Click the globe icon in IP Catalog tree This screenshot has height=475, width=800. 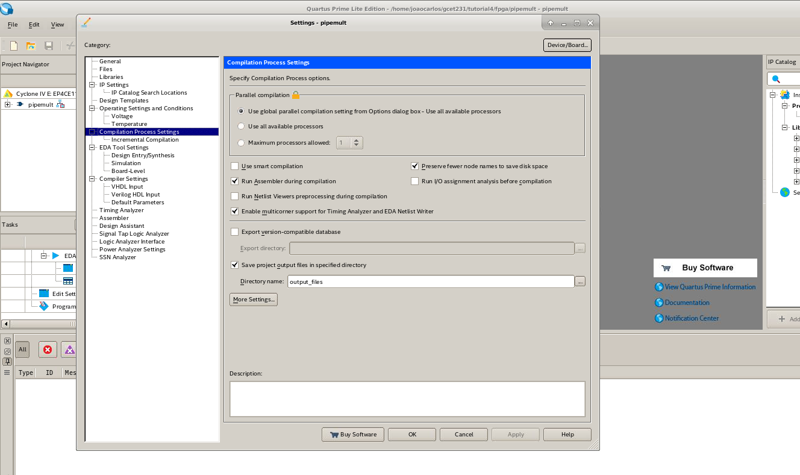785,192
